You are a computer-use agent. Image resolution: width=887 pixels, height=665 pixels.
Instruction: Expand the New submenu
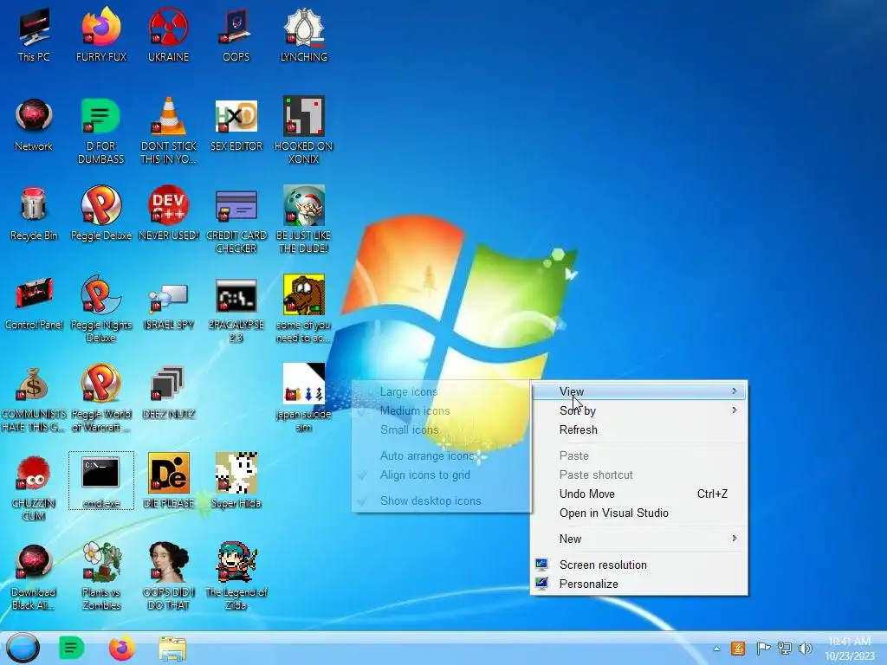click(x=639, y=539)
